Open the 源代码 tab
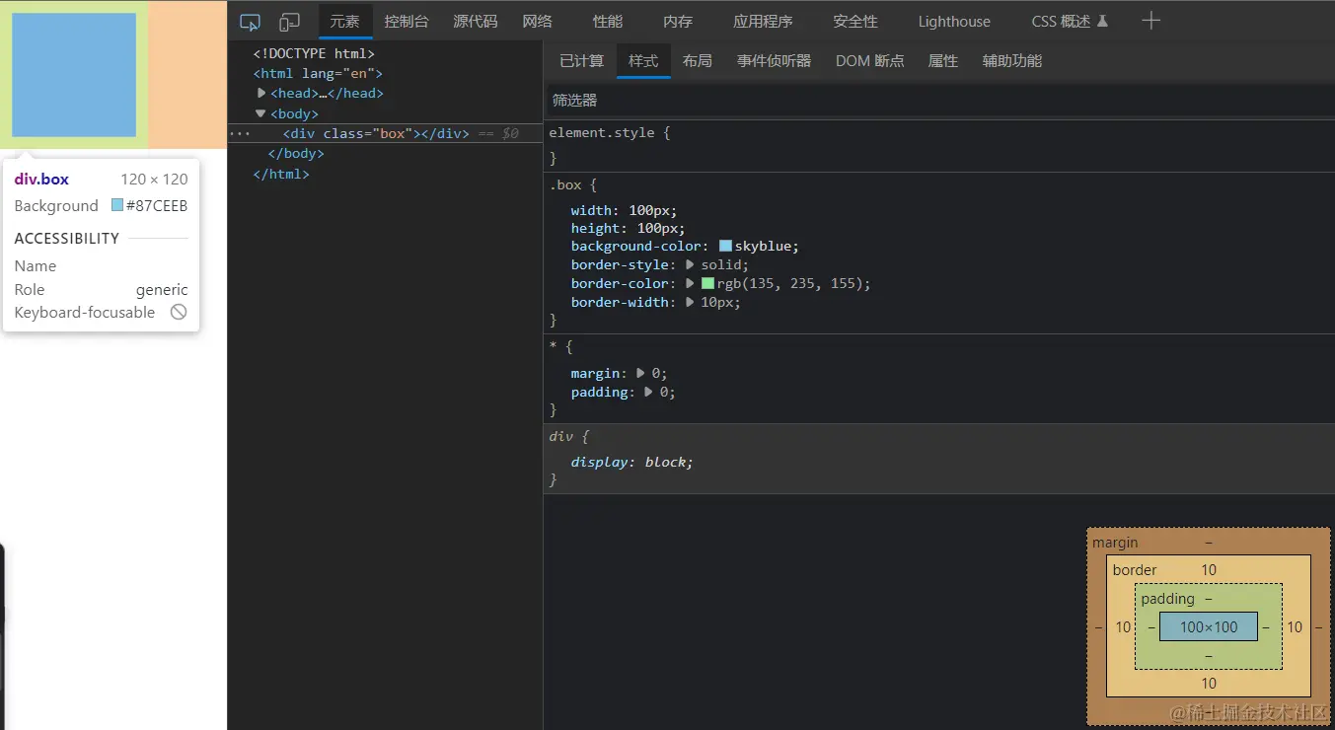1335x730 pixels. pos(476,22)
